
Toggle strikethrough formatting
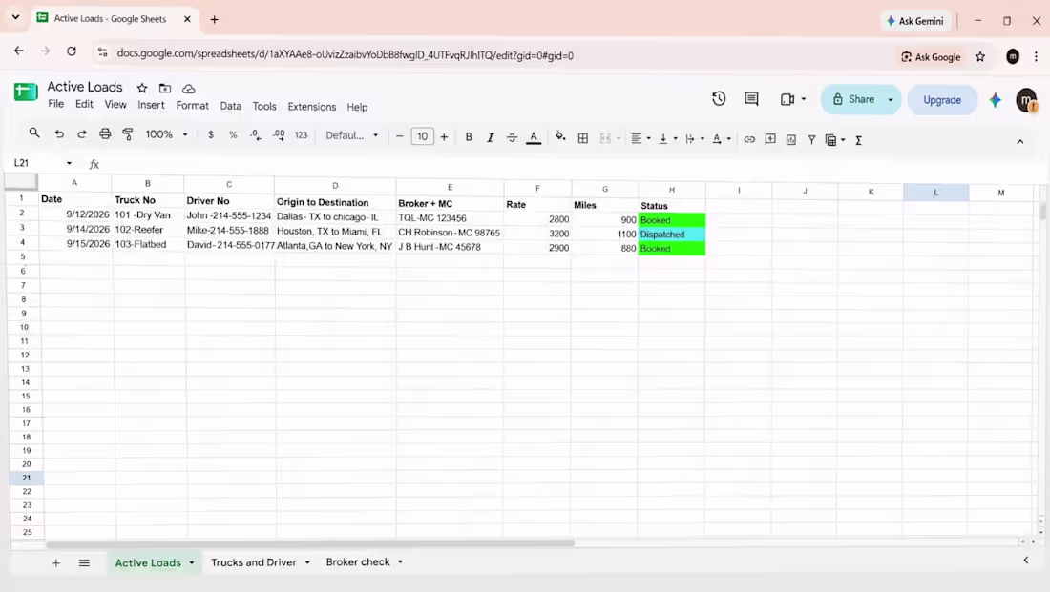coord(512,137)
